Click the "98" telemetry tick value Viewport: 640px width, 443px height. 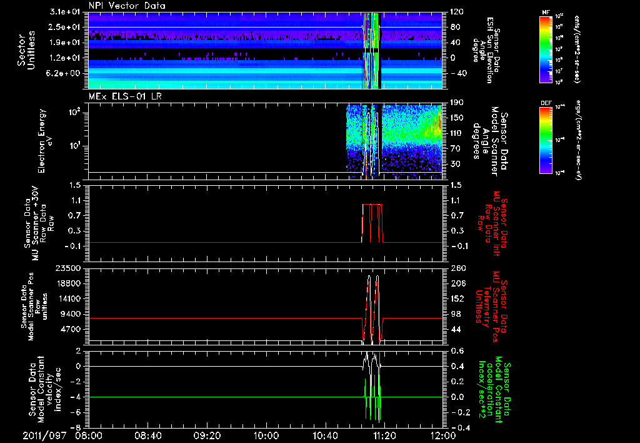click(455, 314)
